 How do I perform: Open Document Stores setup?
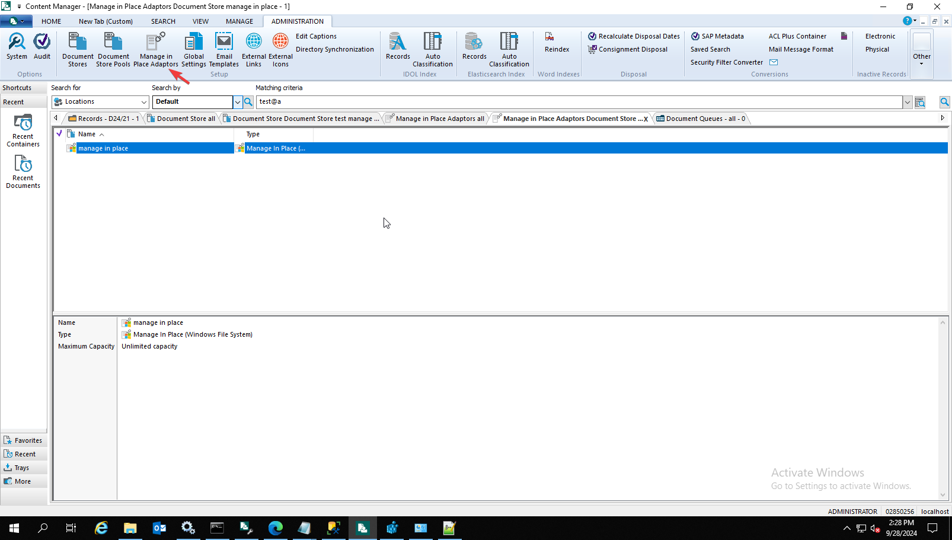pos(78,50)
